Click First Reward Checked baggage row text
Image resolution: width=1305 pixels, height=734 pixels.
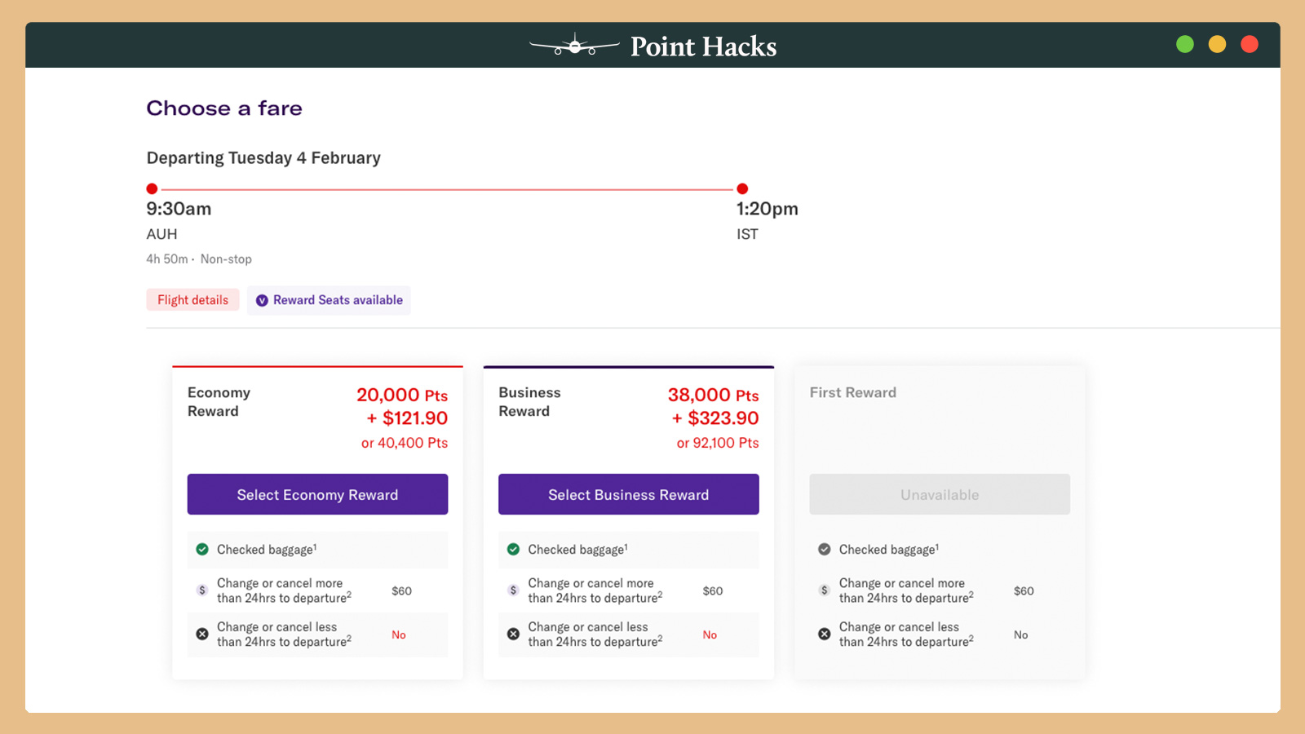click(889, 550)
